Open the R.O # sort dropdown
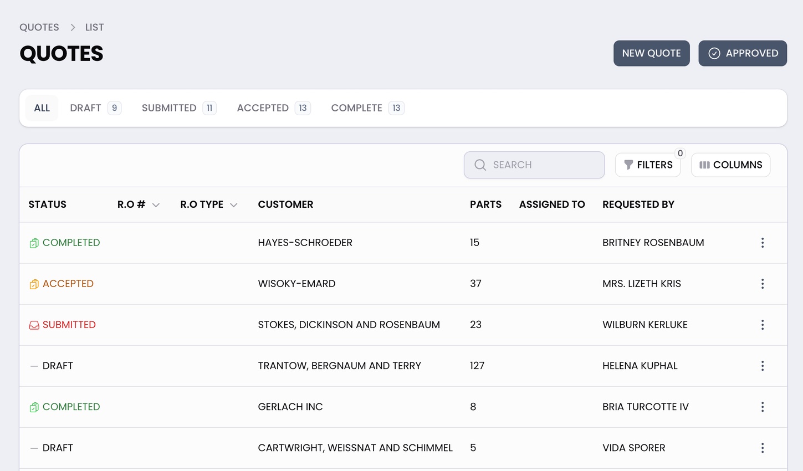The height and width of the screenshot is (471, 803). pos(156,204)
